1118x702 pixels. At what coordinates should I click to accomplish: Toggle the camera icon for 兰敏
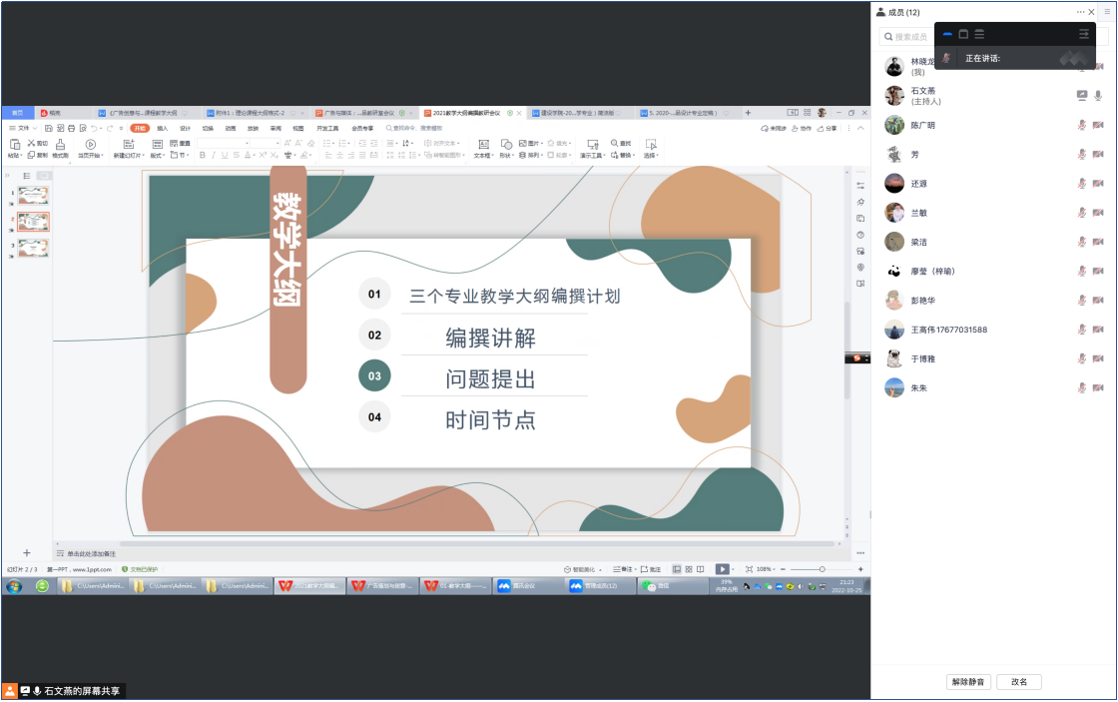point(1098,213)
